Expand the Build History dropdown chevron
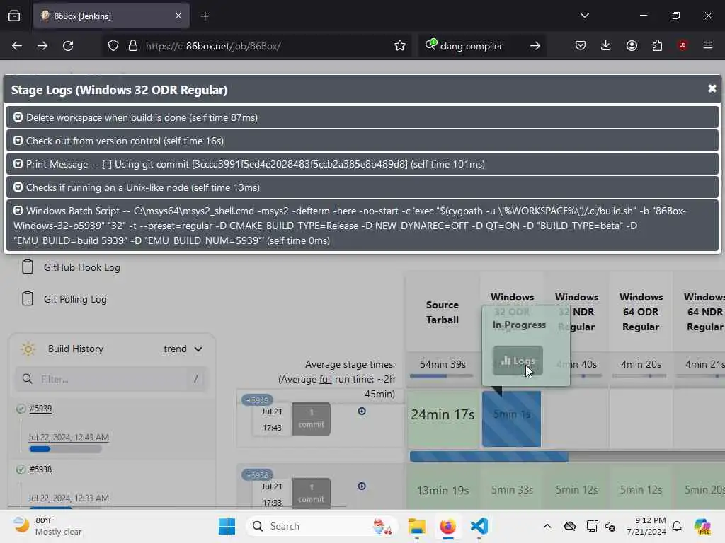Screen dimensions: 725x543 point(198,349)
